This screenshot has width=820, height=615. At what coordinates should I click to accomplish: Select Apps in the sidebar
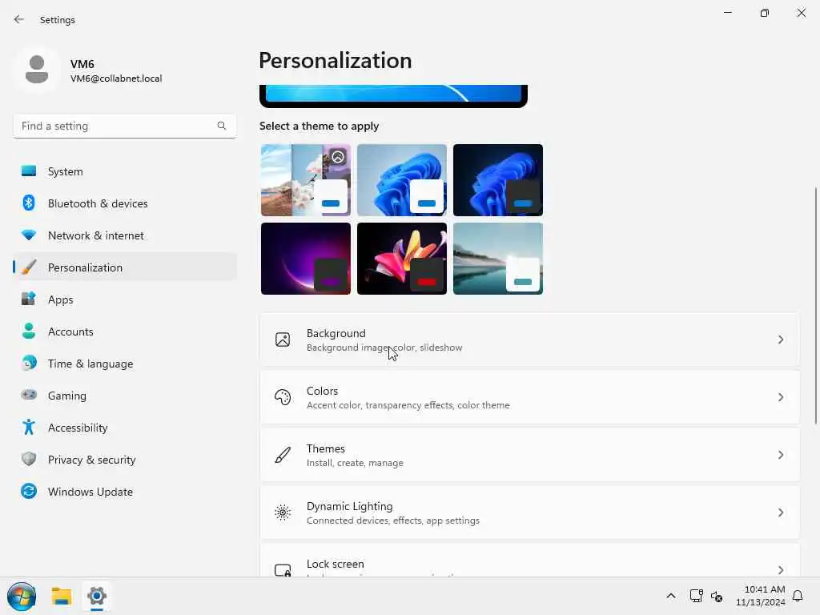click(x=125, y=299)
